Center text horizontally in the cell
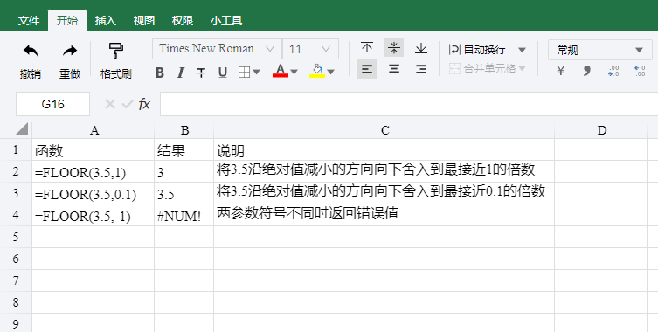Viewport: 658px width, 332px height. point(393,69)
